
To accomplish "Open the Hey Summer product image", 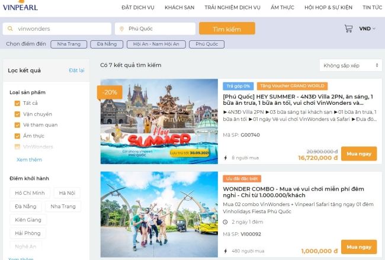I will pyautogui.click(x=159, y=121).
